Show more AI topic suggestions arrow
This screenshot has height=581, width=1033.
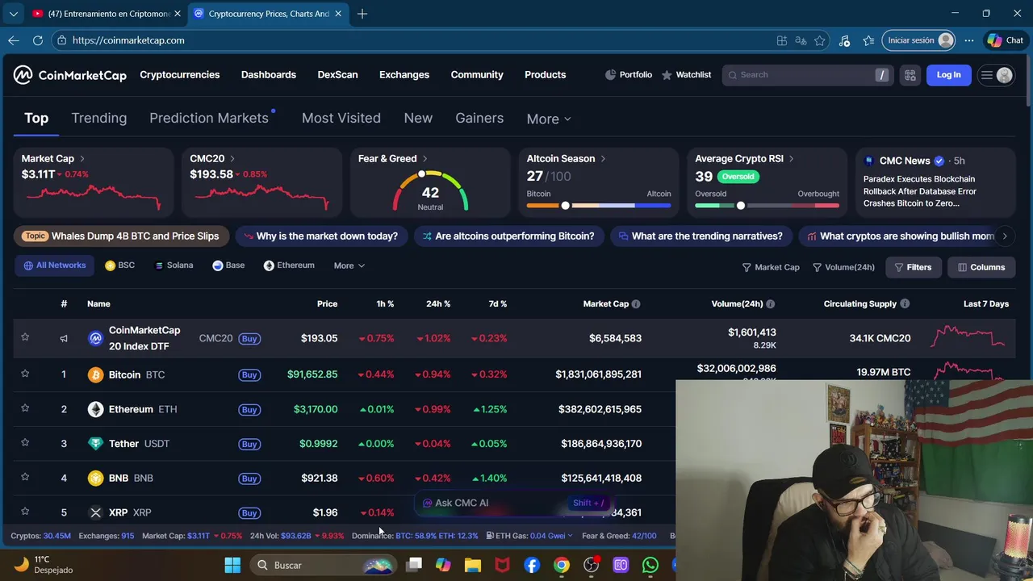point(1005,236)
